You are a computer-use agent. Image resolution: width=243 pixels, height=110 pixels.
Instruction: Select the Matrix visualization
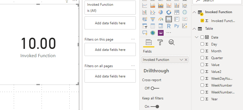coord(161,26)
